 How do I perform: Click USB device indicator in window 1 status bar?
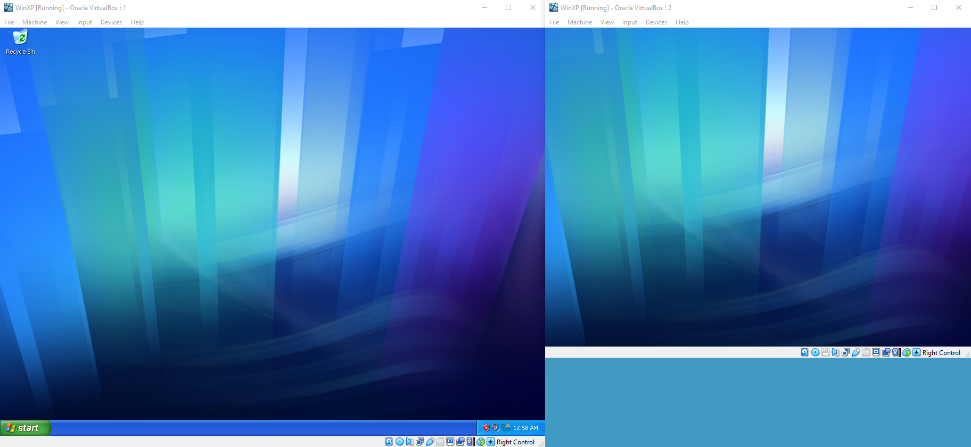(x=430, y=442)
